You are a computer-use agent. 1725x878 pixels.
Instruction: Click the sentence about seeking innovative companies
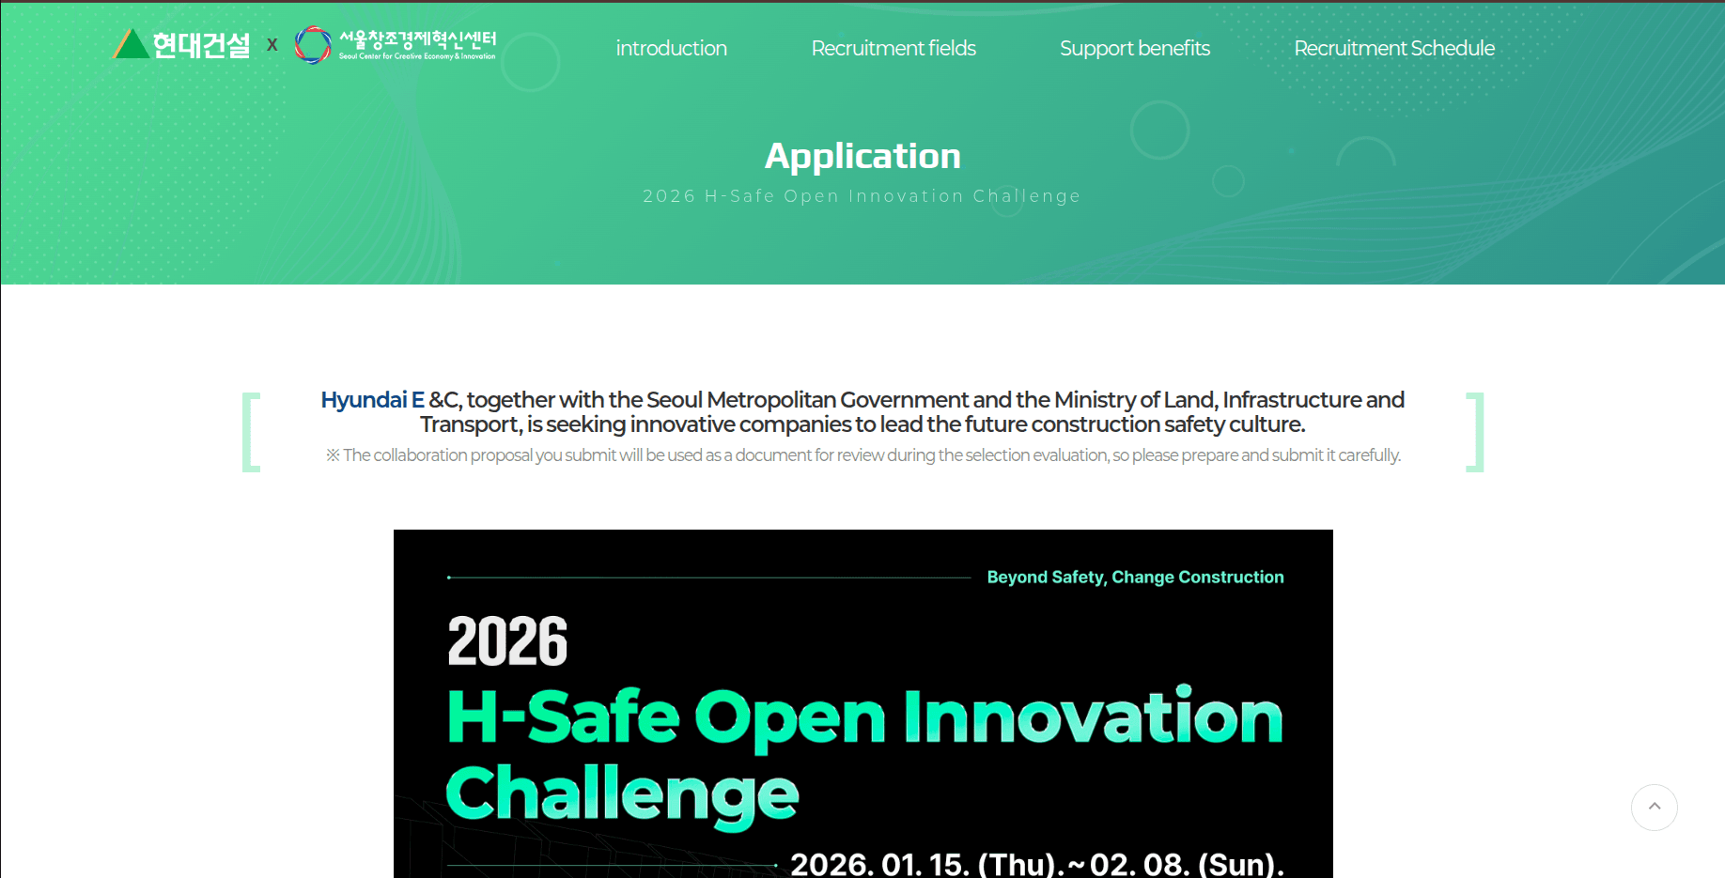tap(862, 412)
